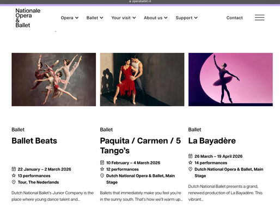
Task: Click the text 14 performances
Action: pos(211,163)
